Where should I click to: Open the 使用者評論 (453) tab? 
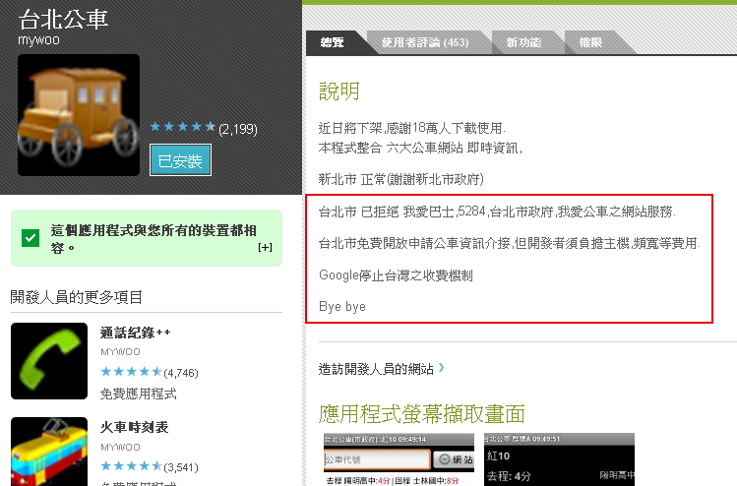(425, 42)
